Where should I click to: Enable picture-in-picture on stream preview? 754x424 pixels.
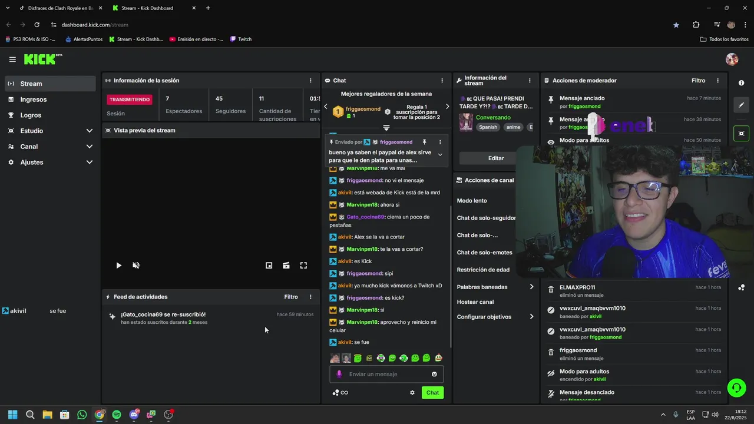pos(269,266)
